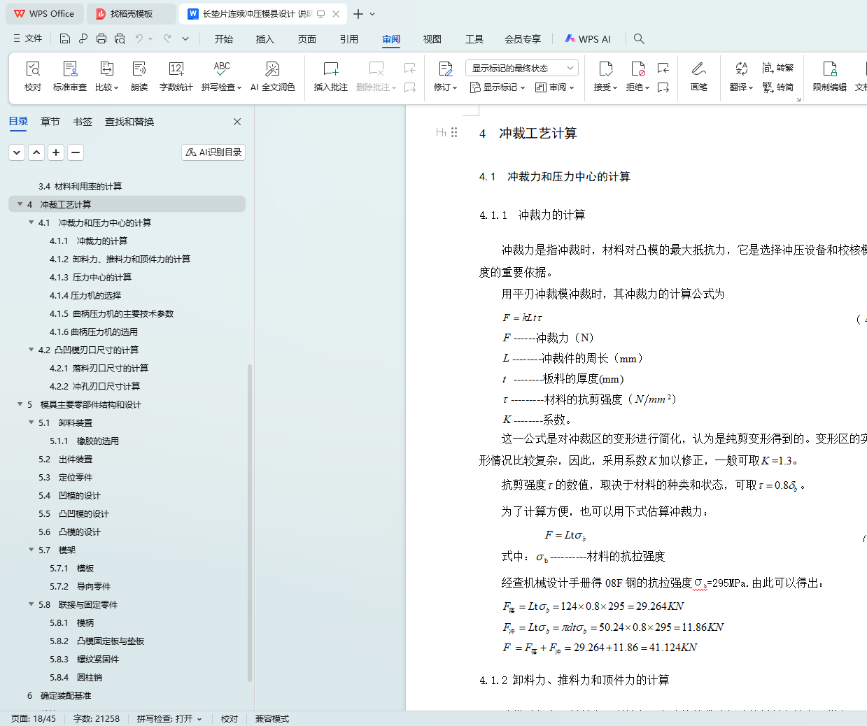The height and width of the screenshot is (726, 867).
Task: Click the 校对 proofreading icon
Action: [33, 76]
